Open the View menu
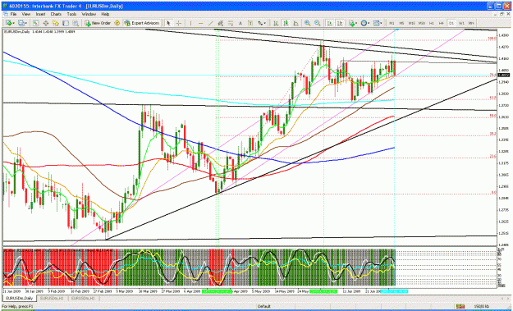 (x=25, y=15)
